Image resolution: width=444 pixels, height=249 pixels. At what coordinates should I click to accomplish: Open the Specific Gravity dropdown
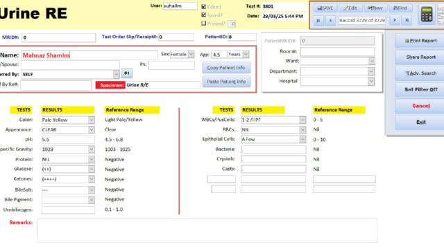pos(91,149)
